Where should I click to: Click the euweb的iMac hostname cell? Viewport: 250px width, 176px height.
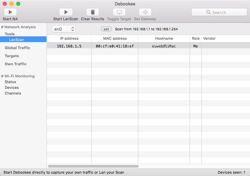[x=164, y=46]
